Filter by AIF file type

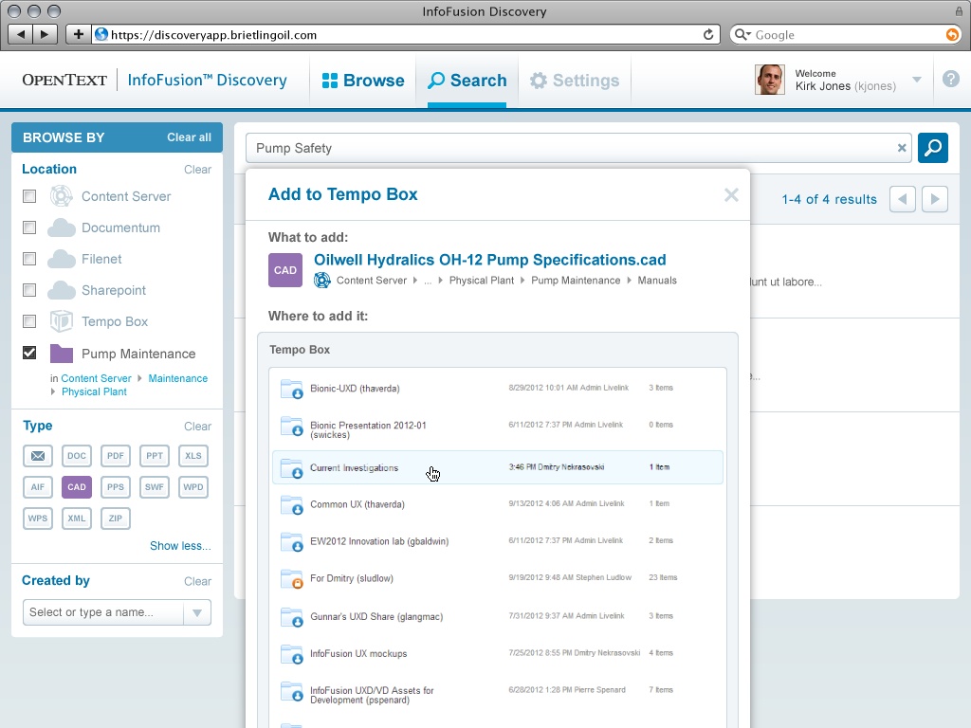coord(38,487)
